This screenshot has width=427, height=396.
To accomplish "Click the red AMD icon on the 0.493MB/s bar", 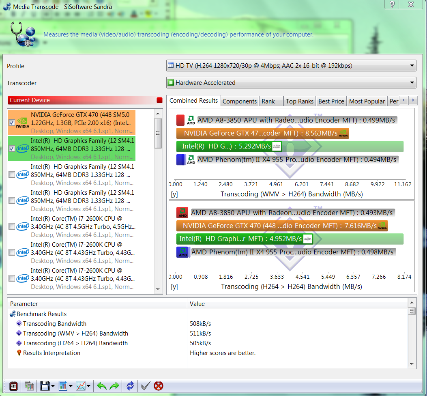I will [x=182, y=213].
